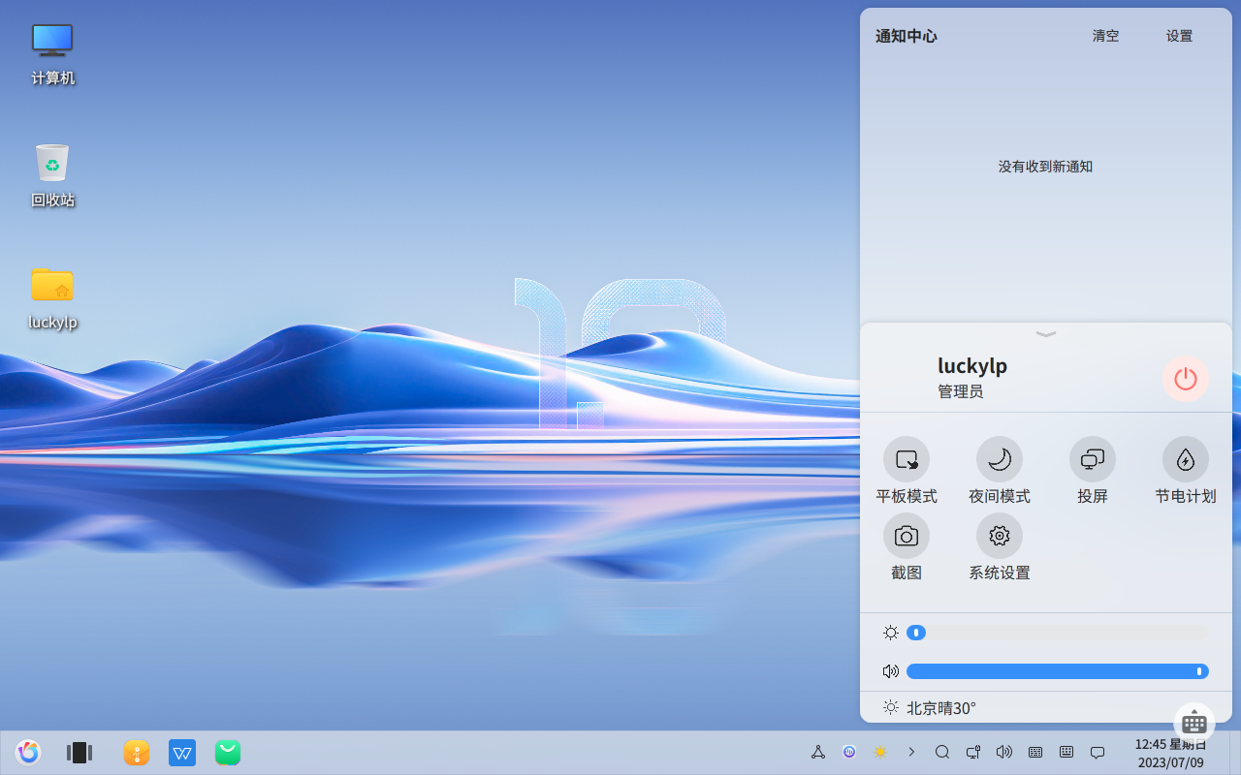Click the show desktop strip at the taskbar edge
Image resolution: width=1241 pixels, height=775 pixels.
(1235, 753)
